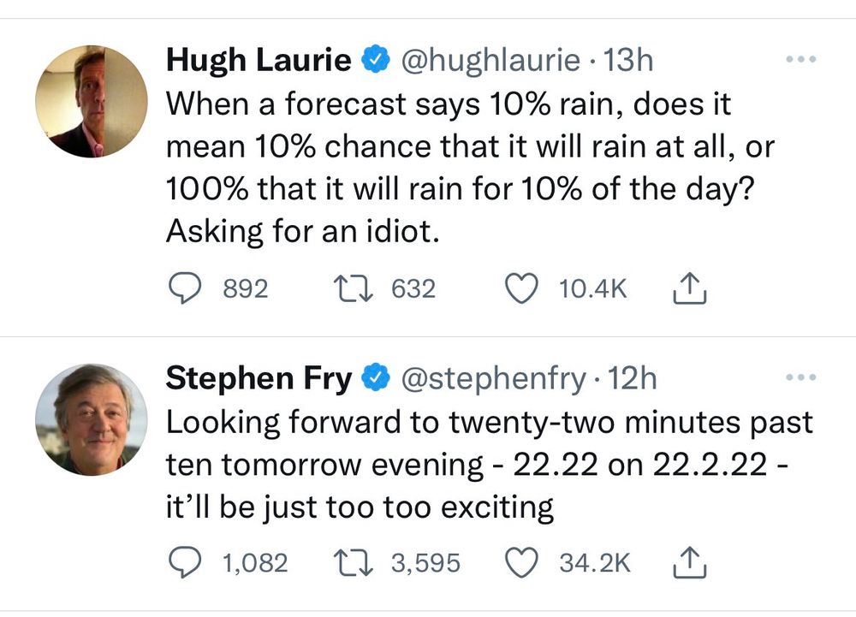This screenshot has height=617, width=856.
Task: Retweet Hugh Laurie's tweet
Action: click(354, 288)
